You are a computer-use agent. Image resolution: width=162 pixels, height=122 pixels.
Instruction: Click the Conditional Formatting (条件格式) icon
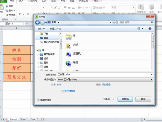pos(141,7)
